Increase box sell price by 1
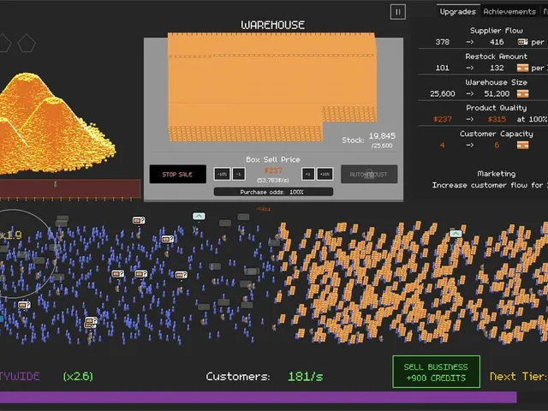 [x=308, y=174]
